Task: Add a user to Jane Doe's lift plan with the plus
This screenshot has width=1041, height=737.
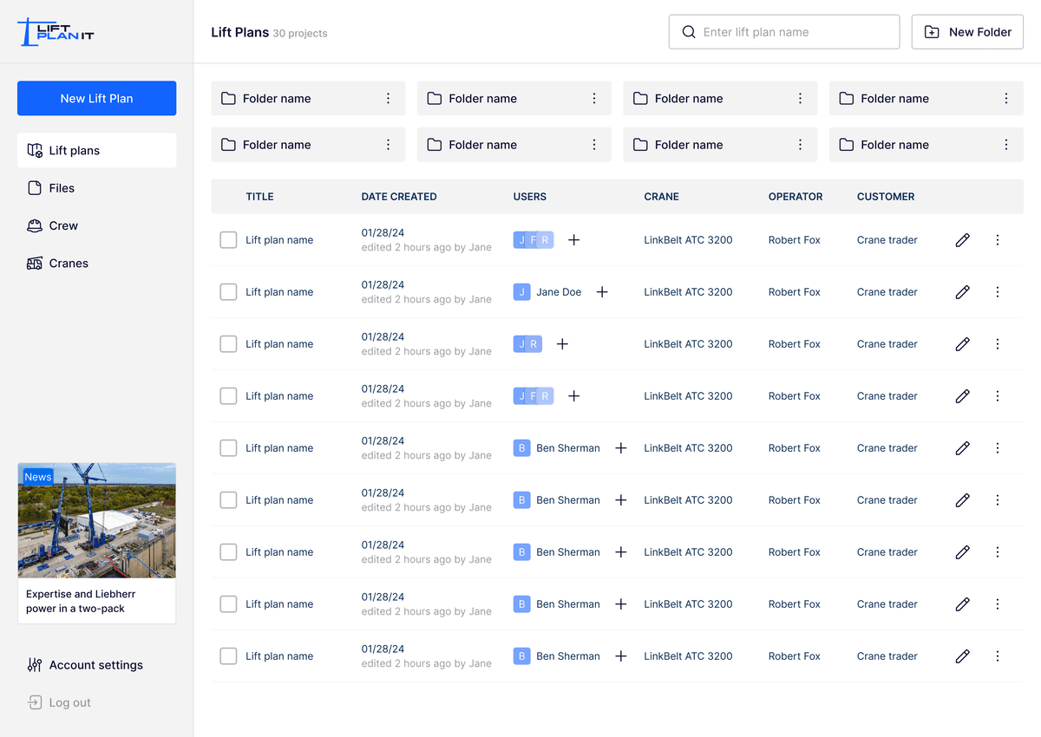Action: [x=602, y=292]
